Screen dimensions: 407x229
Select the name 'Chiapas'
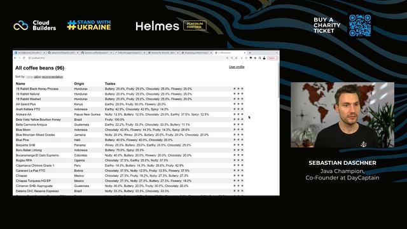pyautogui.click(x=22, y=176)
